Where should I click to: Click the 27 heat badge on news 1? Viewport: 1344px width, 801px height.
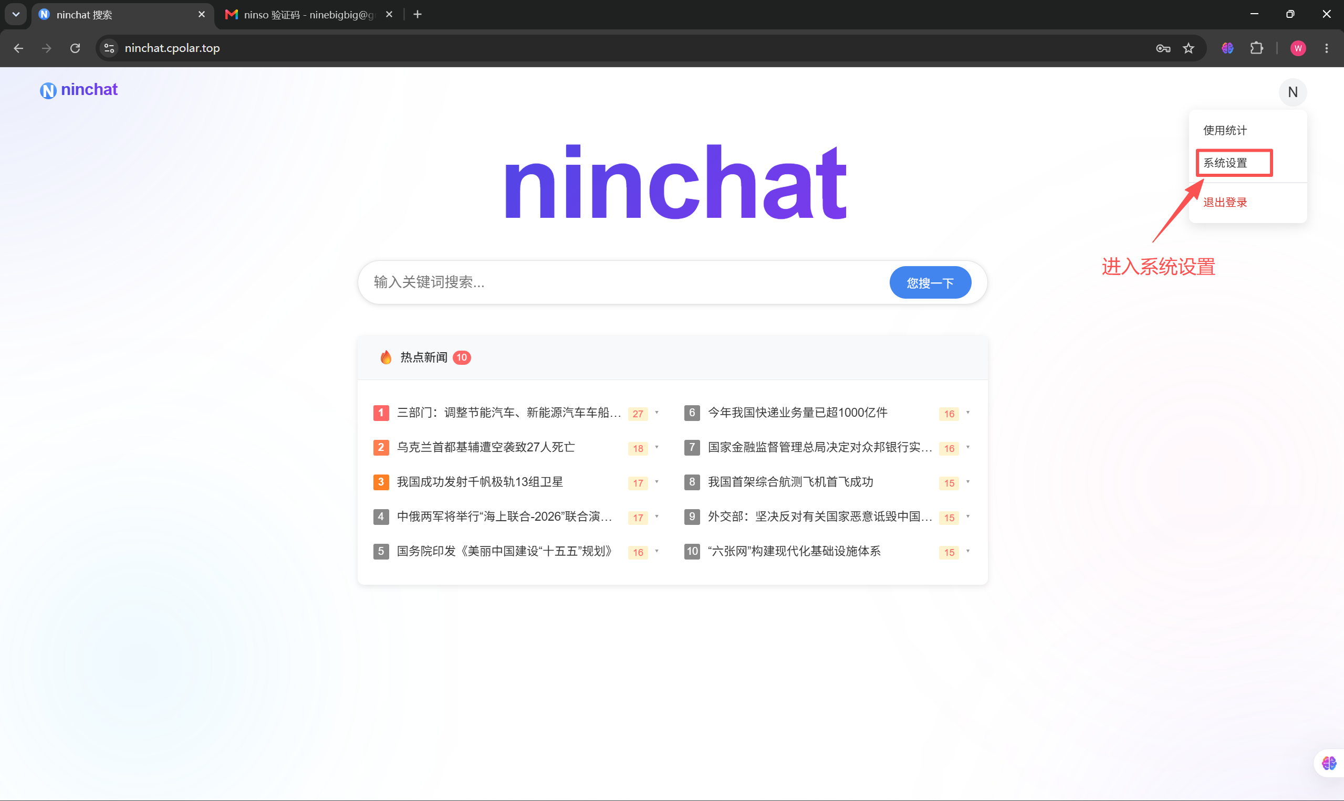pos(638,414)
